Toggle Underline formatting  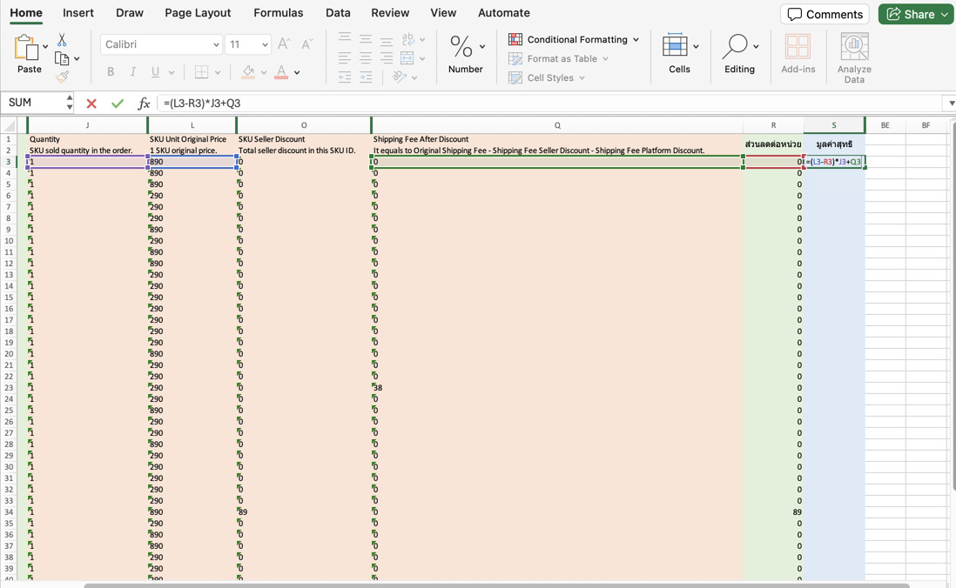[x=156, y=72]
